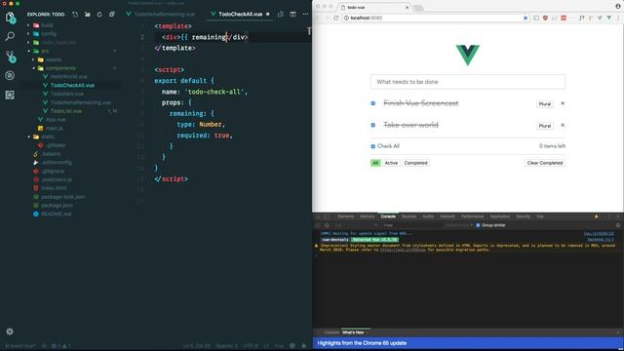
Task: Click the Cast icon in Chrome toolbar
Action: [536, 18]
